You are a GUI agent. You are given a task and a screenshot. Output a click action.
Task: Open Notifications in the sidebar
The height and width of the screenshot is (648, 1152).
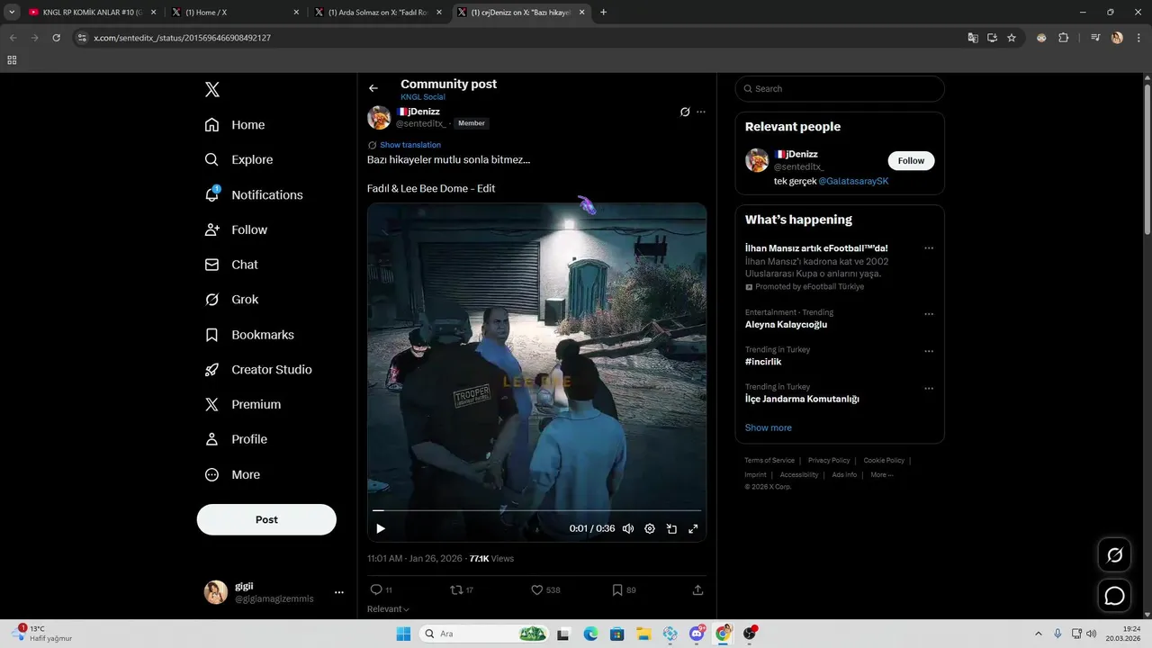pos(254,194)
